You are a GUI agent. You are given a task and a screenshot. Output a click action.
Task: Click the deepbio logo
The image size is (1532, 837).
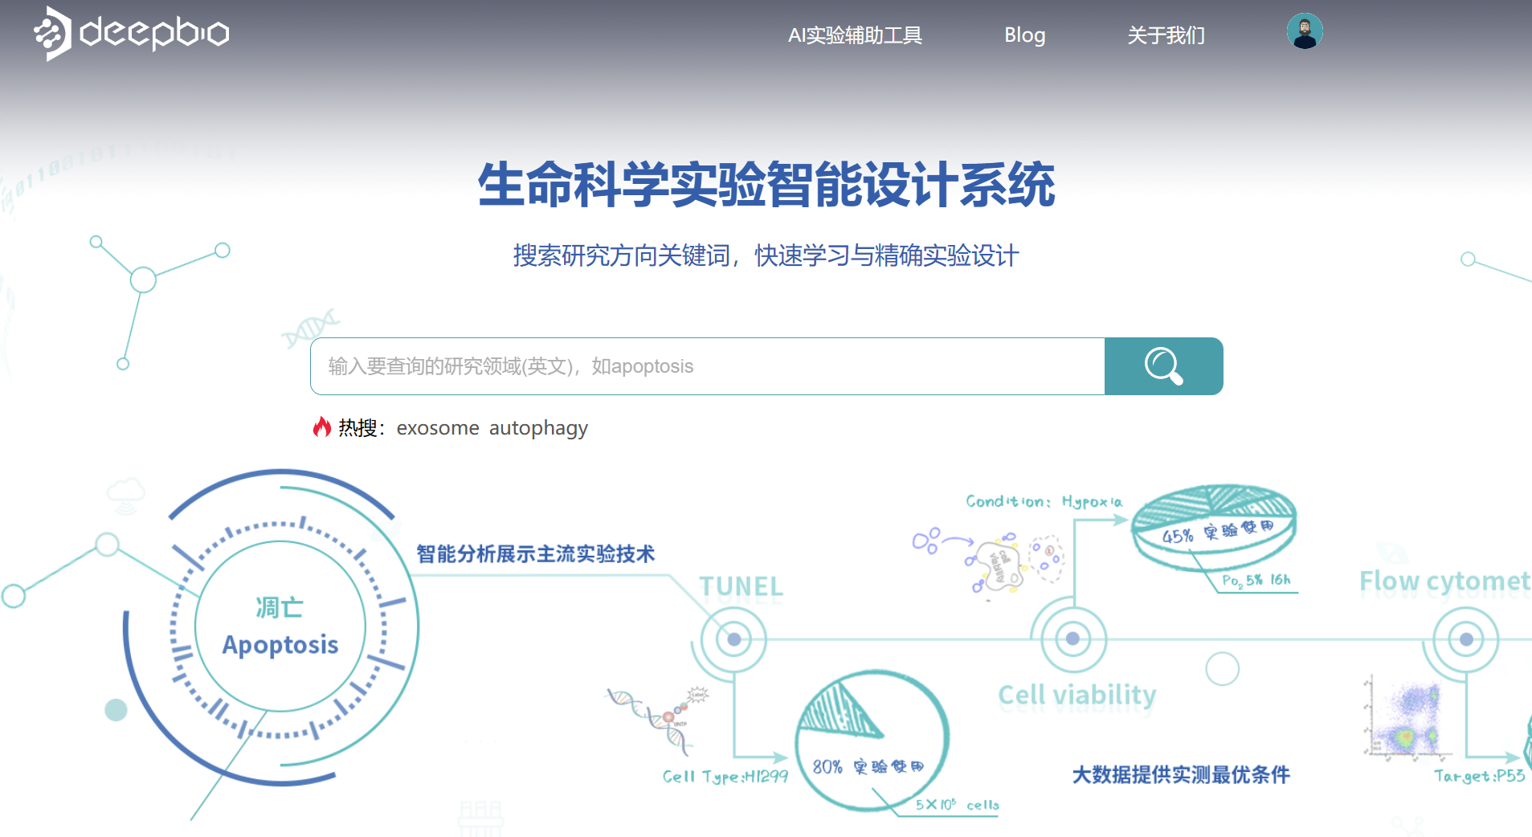(131, 33)
